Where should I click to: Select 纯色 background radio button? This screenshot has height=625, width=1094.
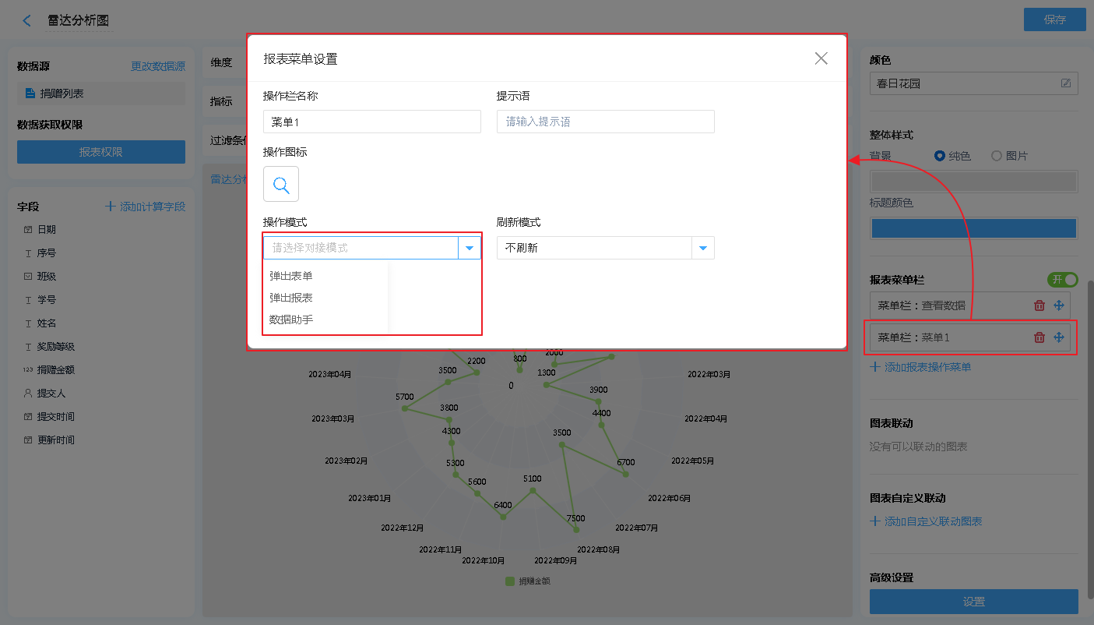(x=940, y=156)
